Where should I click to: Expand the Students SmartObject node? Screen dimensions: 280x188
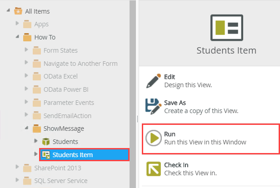pyautogui.click(x=36, y=142)
